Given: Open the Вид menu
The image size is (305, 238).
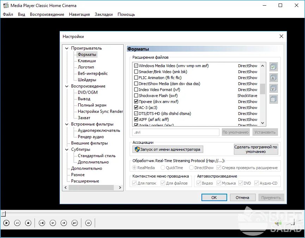Looking at the screenshot, I should [21, 14].
